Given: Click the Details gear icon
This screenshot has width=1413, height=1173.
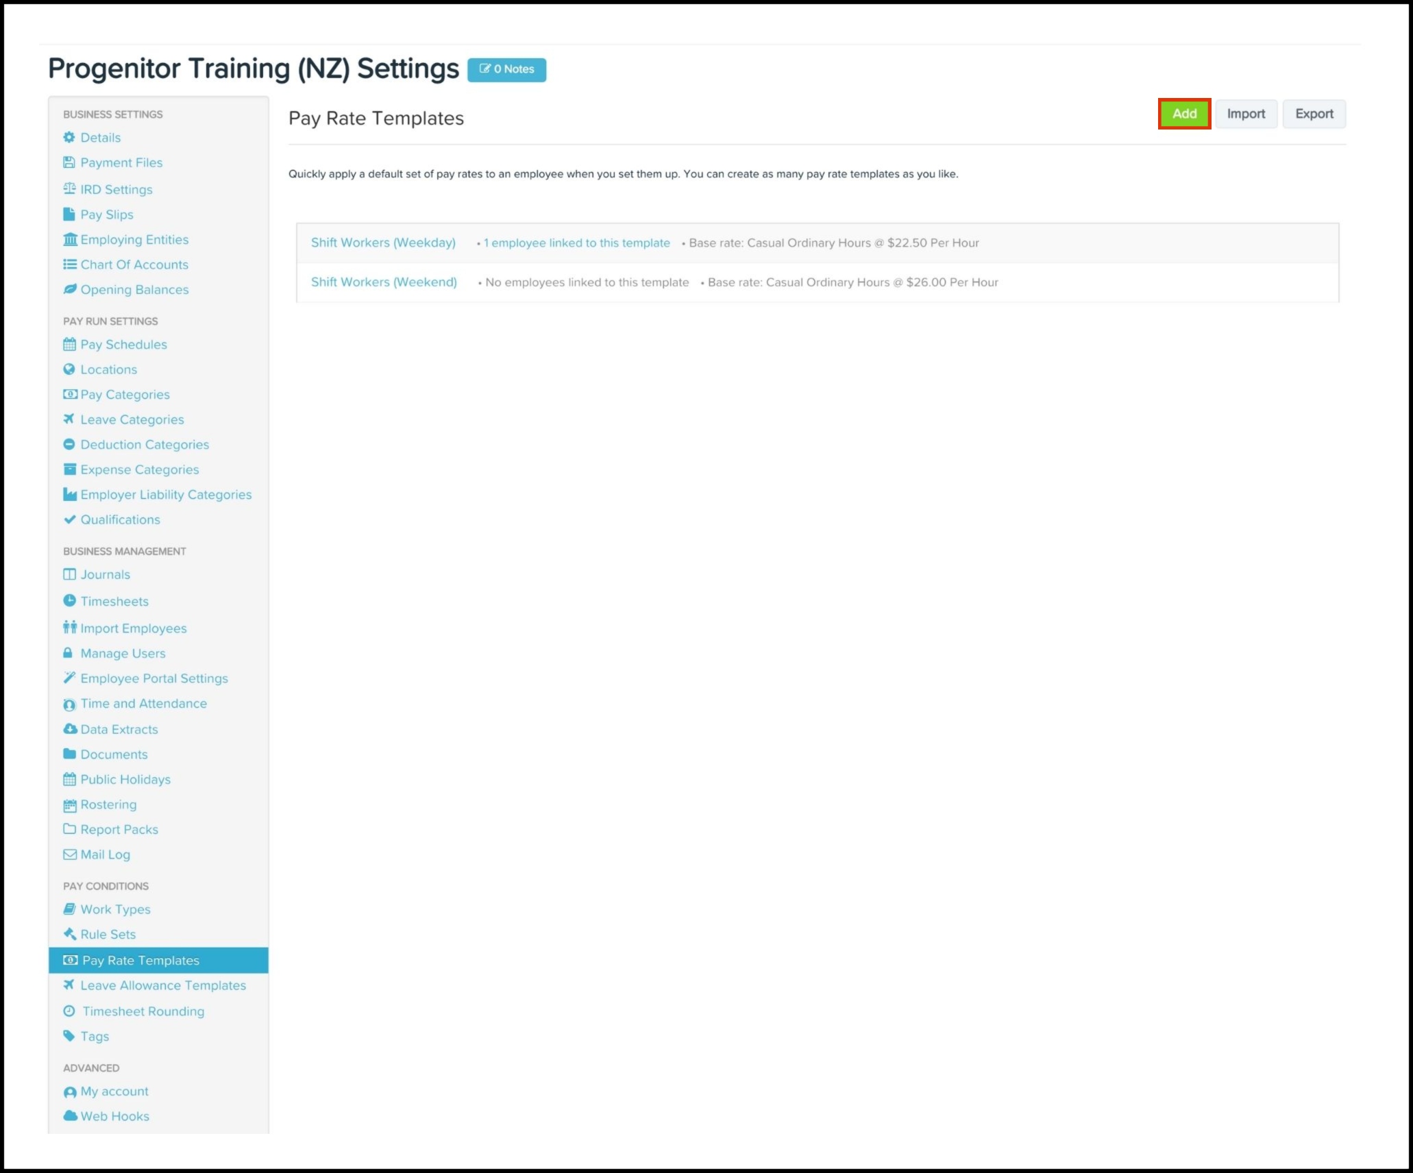Looking at the screenshot, I should [x=69, y=137].
